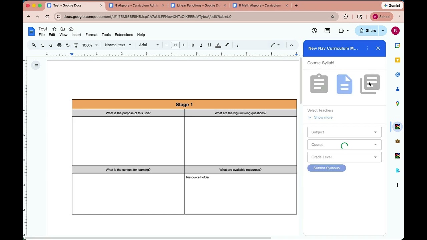Open the Tools menu
Image resolution: width=427 pixels, height=240 pixels.
pos(106,35)
